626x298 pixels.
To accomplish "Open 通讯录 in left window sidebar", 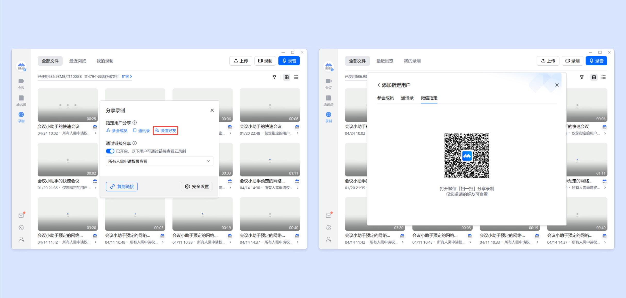I will pos(21,101).
